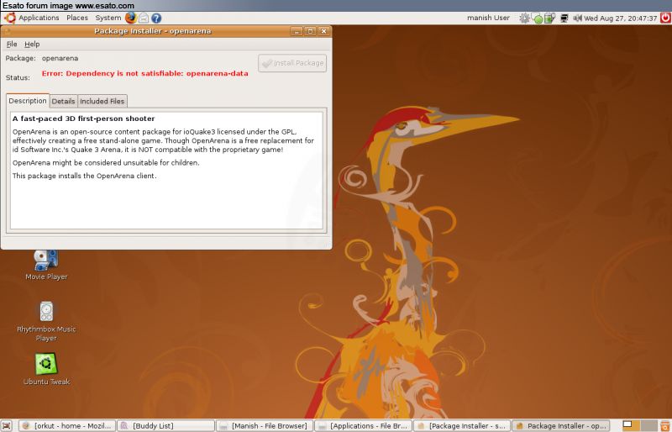The image size is (672, 432).
Task: Open the Applications menu with Ubuntu logo
Action: coord(32,18)
